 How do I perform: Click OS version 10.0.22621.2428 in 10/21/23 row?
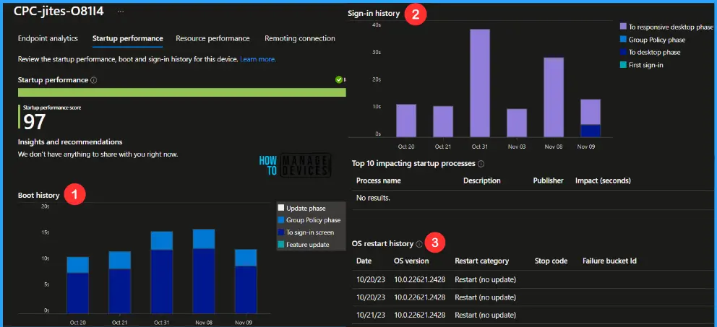(x=420, y=315)
